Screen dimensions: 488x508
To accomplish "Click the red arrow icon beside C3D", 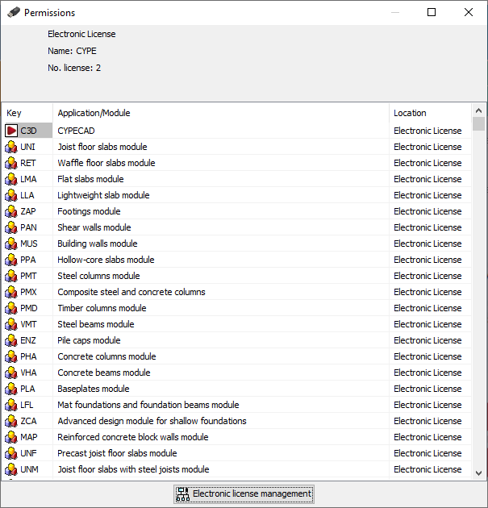I will click(x=11, y=131).
